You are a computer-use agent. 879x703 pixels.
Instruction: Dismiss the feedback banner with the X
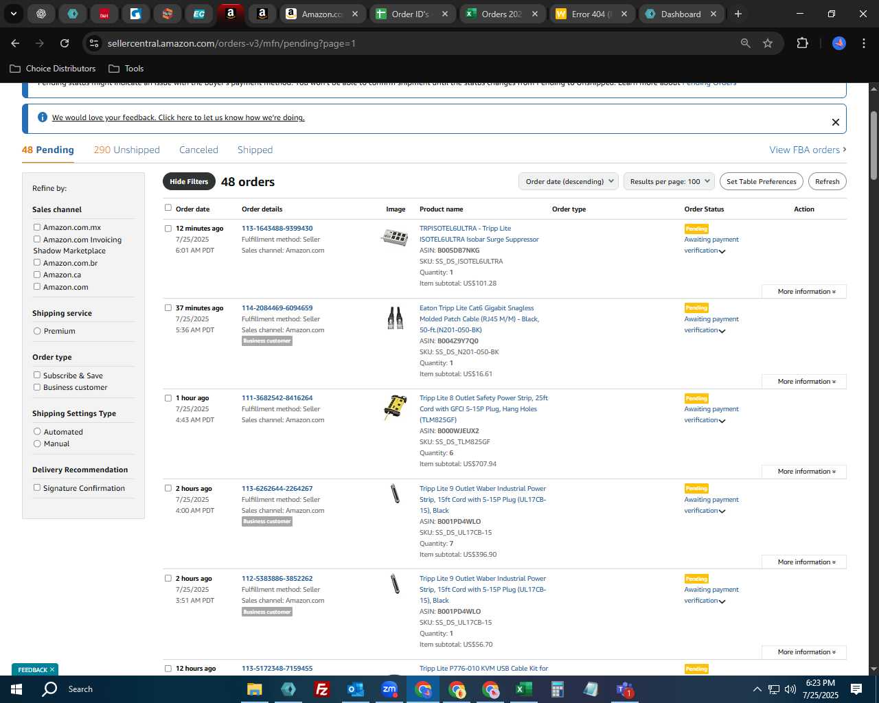click(x=836, y=122)
